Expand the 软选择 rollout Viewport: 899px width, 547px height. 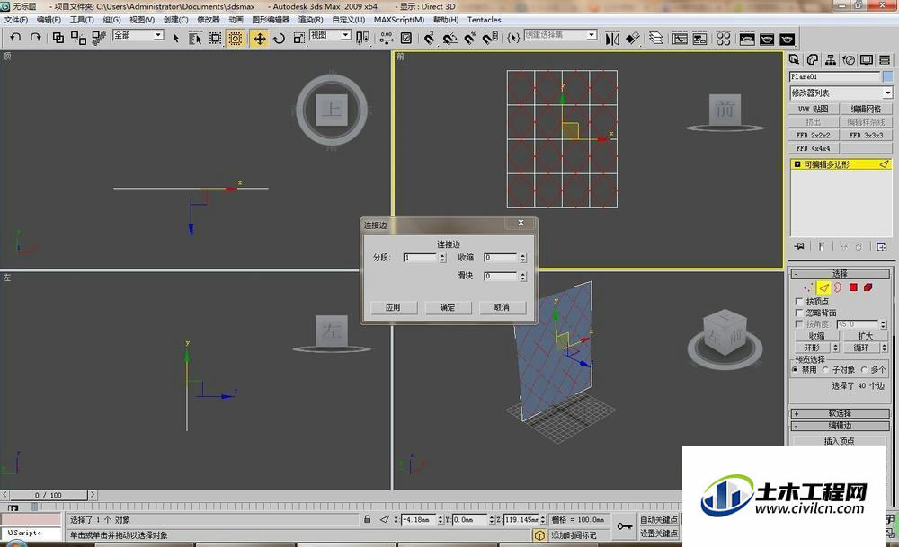coord(840,413)
